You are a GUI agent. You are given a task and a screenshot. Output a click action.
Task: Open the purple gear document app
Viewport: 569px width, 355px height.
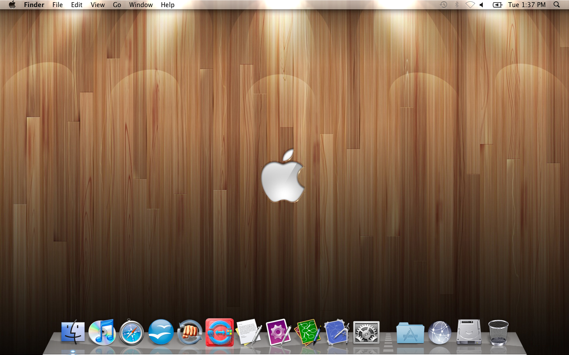[x=278, y=332]
